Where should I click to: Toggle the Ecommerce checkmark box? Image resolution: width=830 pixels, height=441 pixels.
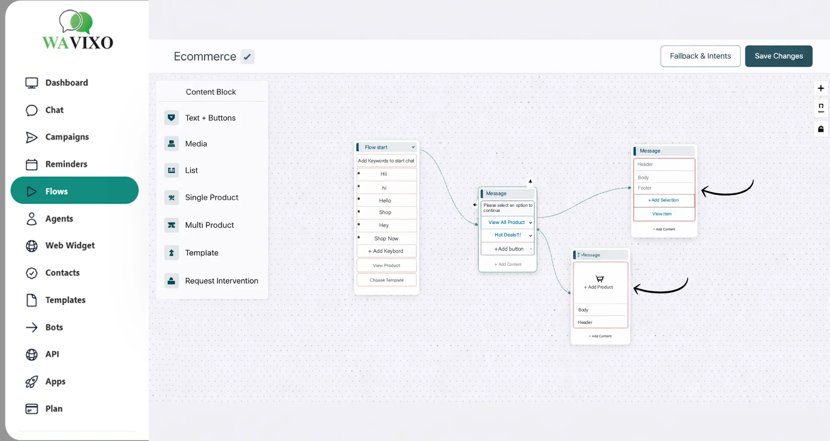tap(247, 56)
